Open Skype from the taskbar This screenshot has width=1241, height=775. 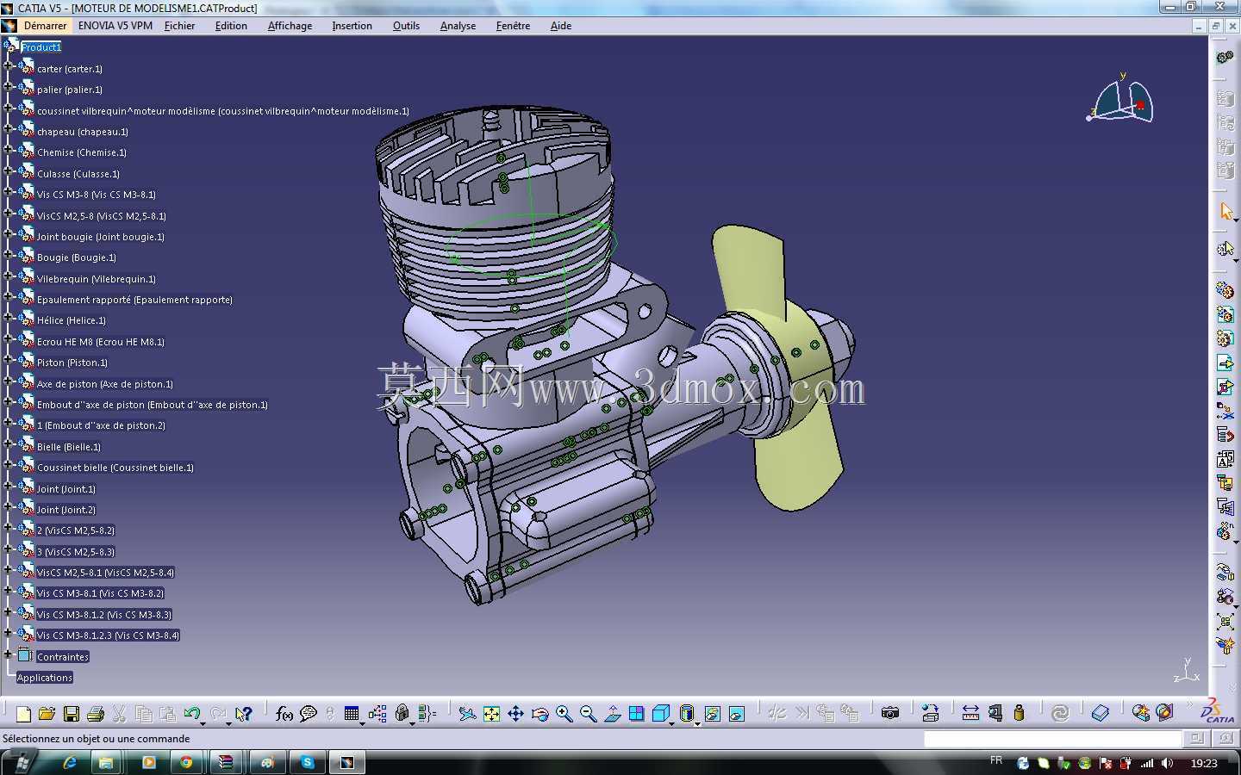(x=307, y=762)
